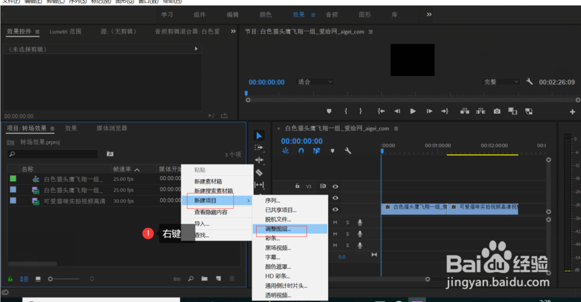This screenshot has width=581, height=302.
Task: Create search bin from query icon
Action: [x=110, y=154]
